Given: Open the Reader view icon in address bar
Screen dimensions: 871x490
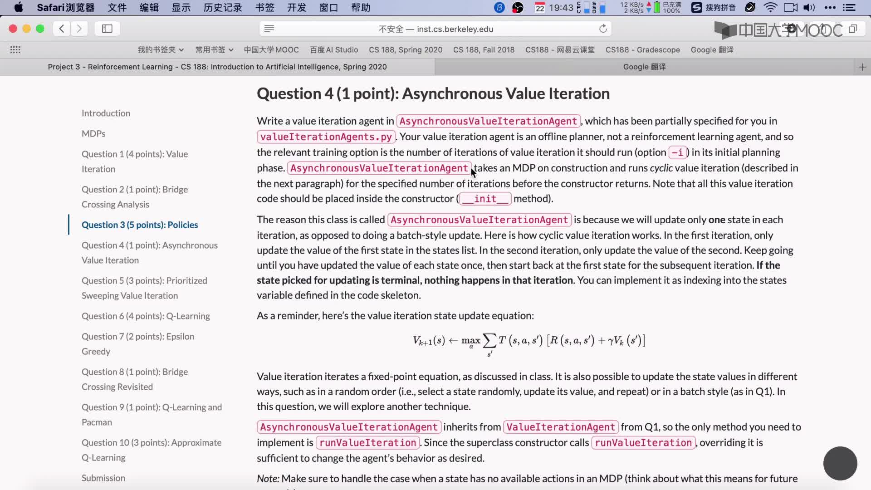Looking at the screenshot, I should coord(269,29).
